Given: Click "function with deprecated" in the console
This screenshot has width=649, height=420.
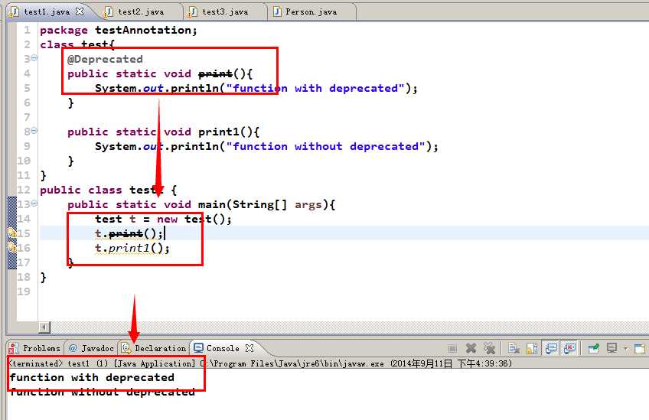Looking at the screenshot, I should pyautogui.click(x=92, y=377).
